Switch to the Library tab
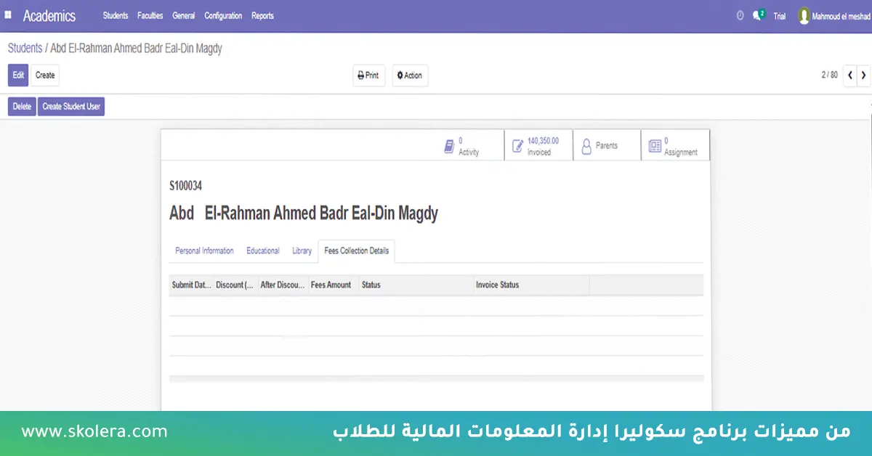The width and height of the screenshot is (872, 456). pos(302,251)
